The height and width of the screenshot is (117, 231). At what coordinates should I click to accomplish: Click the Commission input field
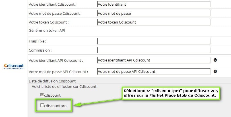click(x=154, y=50)
